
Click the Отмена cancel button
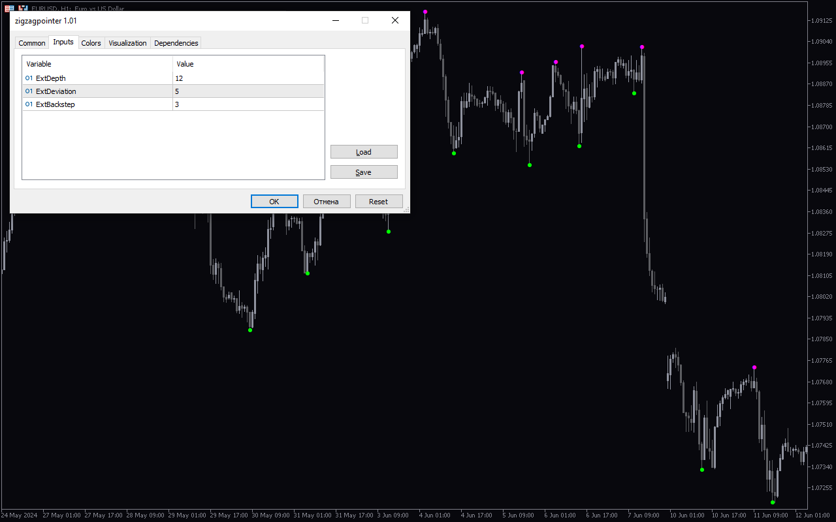(x=327, y=202)
